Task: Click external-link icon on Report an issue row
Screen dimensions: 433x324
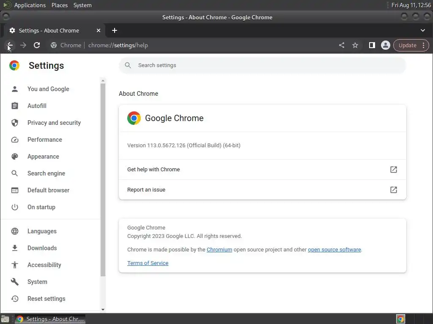Action: pyautogui.click(x=394, y=189)
